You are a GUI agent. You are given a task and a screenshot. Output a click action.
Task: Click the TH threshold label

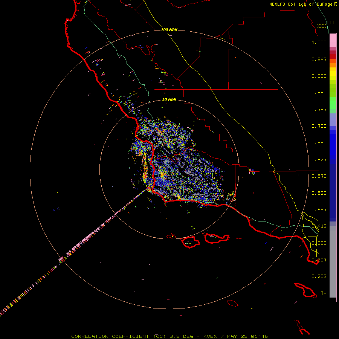[324, 293]
